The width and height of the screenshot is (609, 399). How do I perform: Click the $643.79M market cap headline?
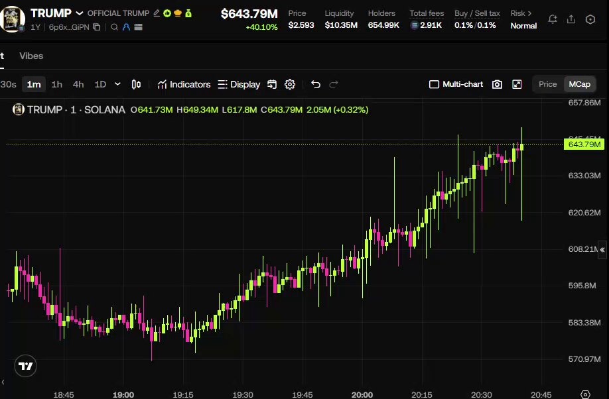click(x=249, y=14)
